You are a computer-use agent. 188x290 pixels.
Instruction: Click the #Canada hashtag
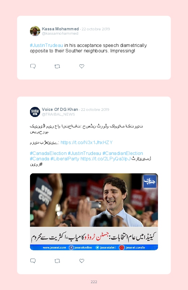click(40, 159)
